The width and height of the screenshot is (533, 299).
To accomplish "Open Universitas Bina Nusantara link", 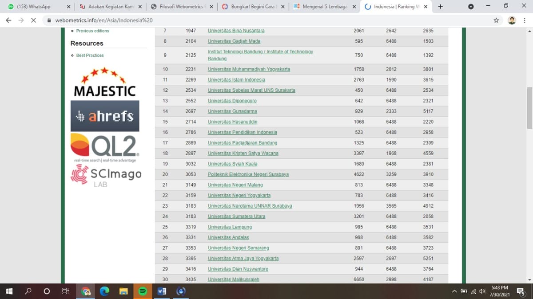I will coord(236,31).
